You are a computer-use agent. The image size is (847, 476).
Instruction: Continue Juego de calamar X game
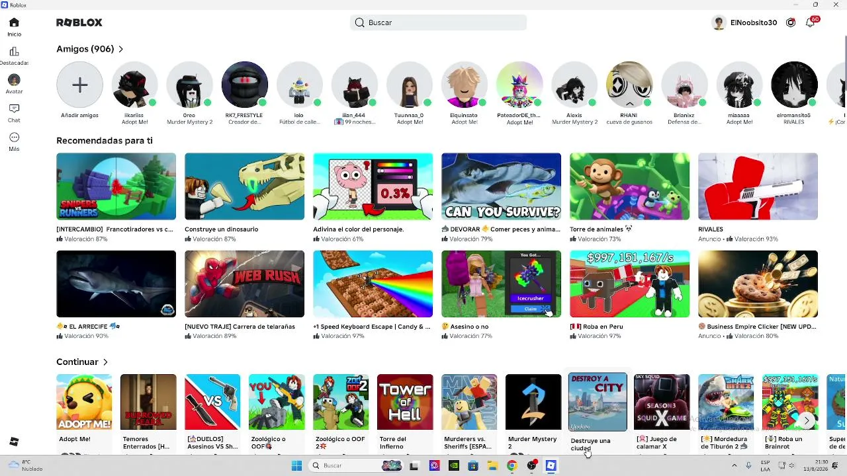pyautogui.click(x=662, y=402)
